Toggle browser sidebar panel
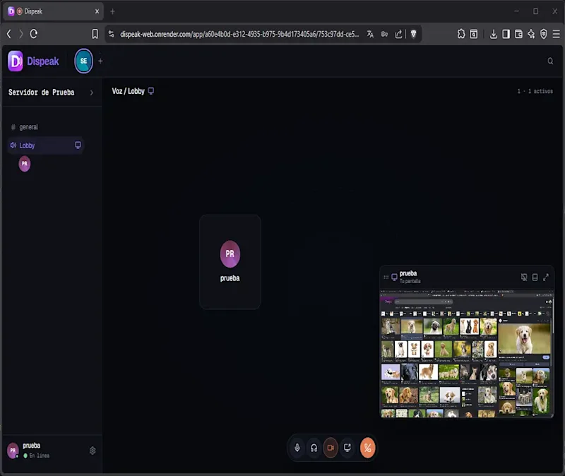Screen dimensions: 565x476 [506, 34]
